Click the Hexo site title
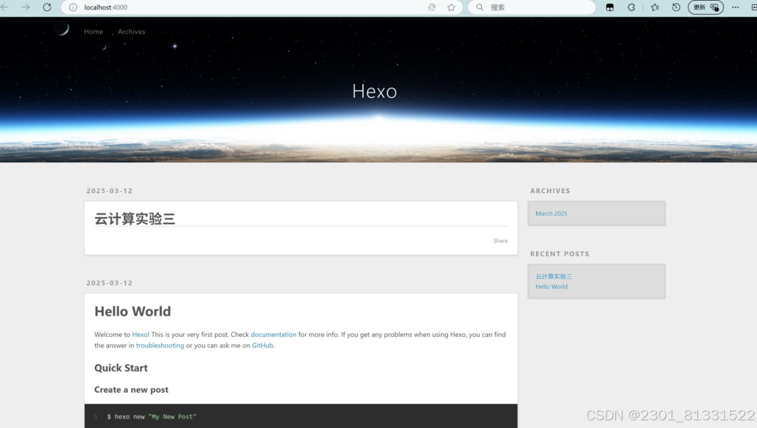The image size is (757, 428). tap(374, 91)
